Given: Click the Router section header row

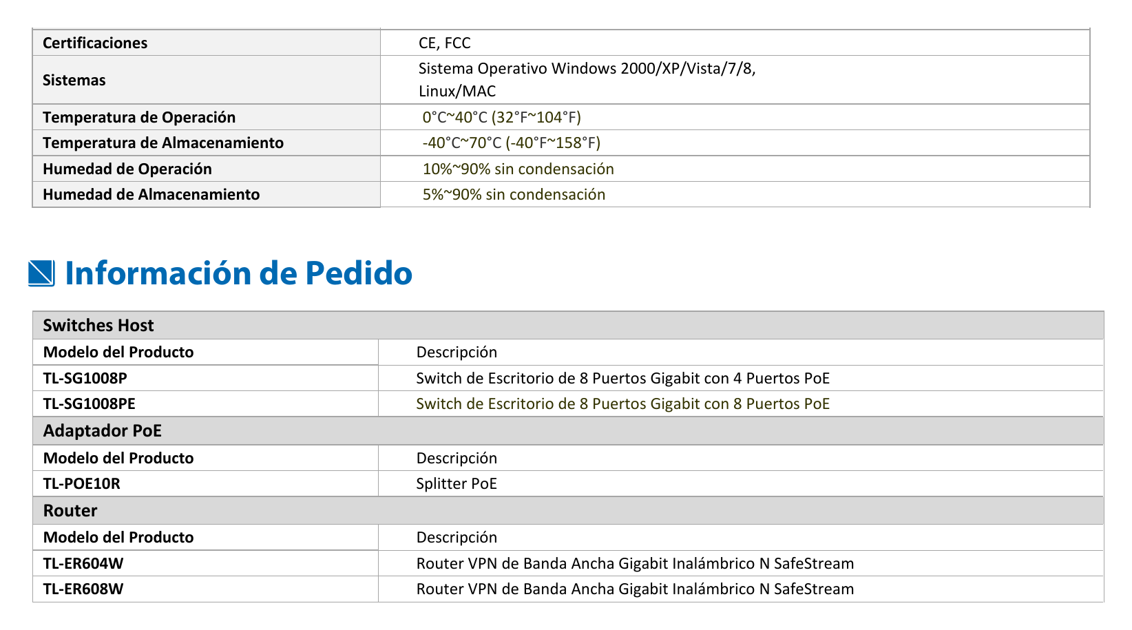Looking at the screenshot, I should pyautogui.click(x=568, y=510).
